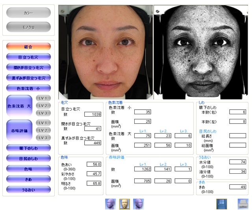Click the うるおい moisture button
Screen dimensions: 252x210
click(x=28, y=190)
